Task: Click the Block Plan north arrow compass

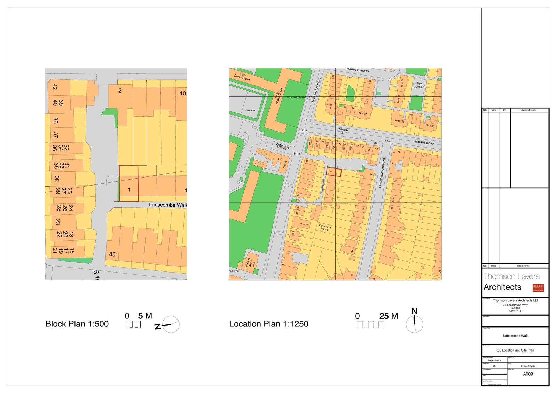Action: pyautogui.click(x=171, y=325)
